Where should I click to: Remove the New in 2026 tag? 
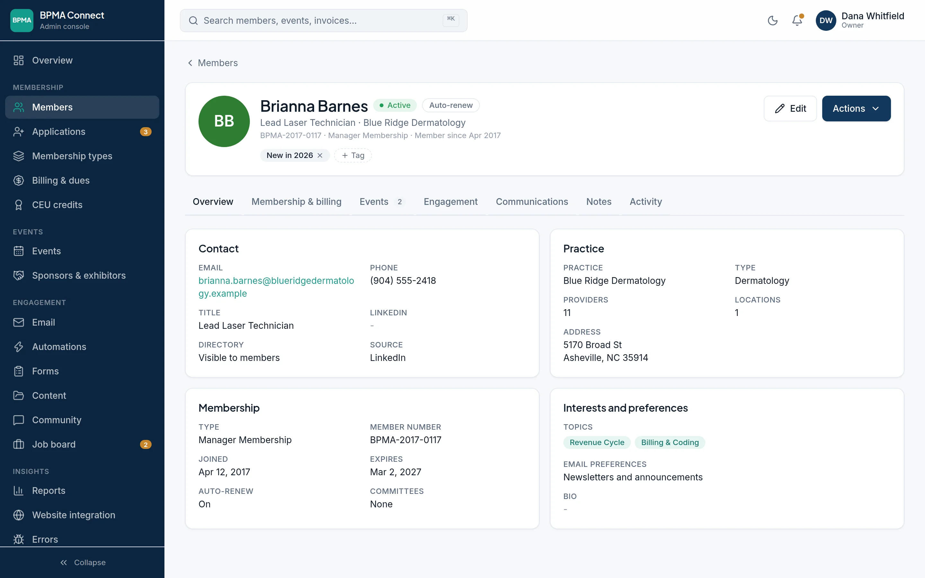320,156
